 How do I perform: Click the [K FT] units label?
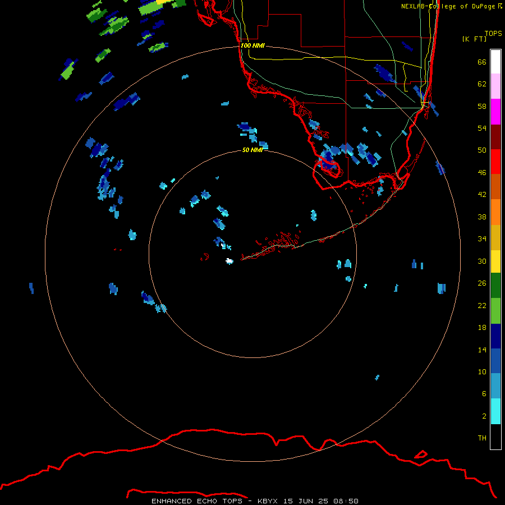474,39
